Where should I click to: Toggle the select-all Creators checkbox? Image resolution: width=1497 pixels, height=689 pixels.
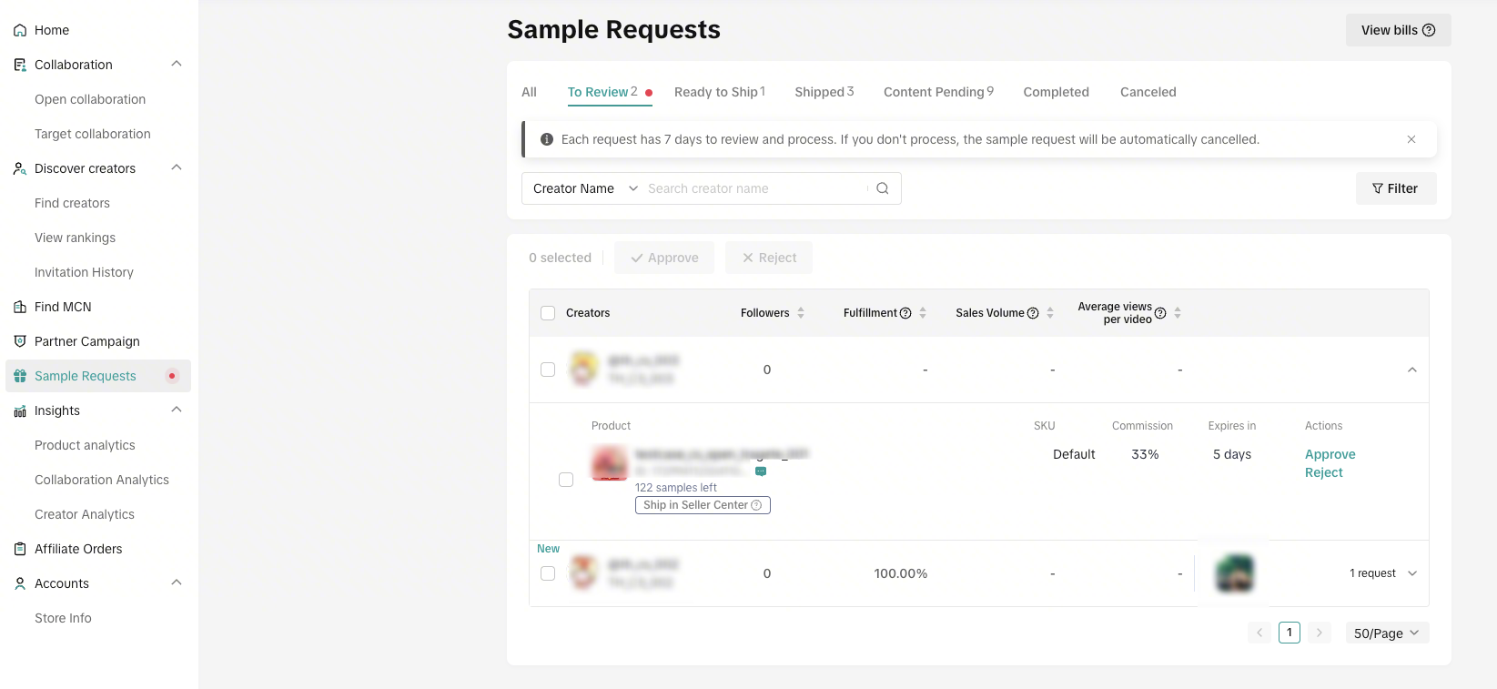pos(548,313)
